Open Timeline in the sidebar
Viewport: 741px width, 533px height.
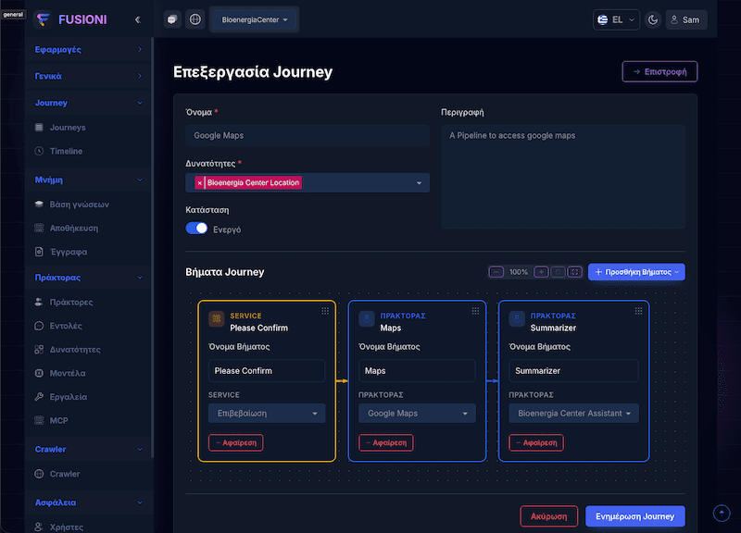(66, 151)
